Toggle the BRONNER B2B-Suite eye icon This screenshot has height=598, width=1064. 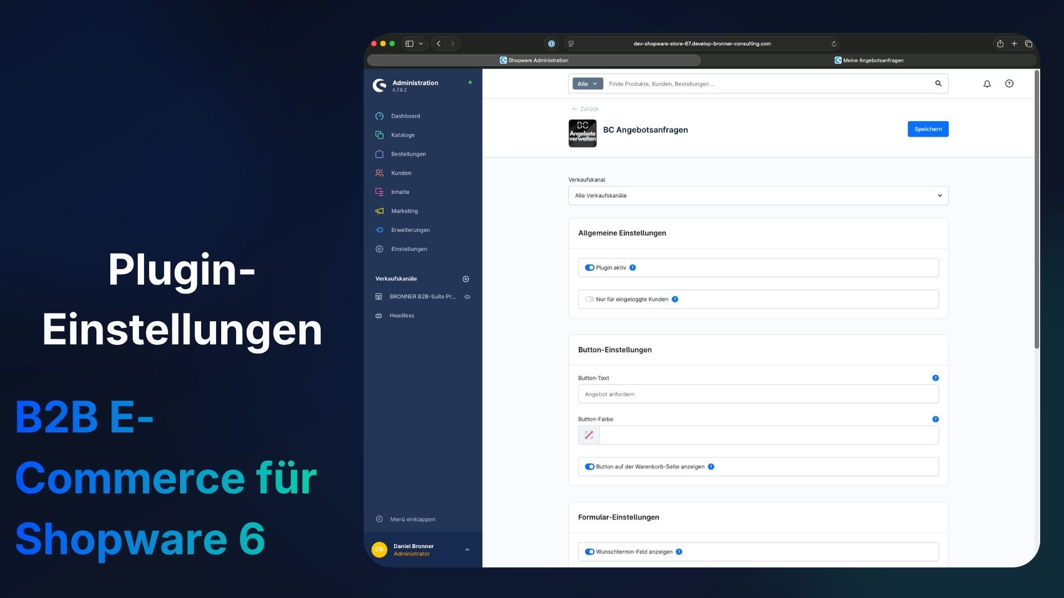[x=468, y=297]
